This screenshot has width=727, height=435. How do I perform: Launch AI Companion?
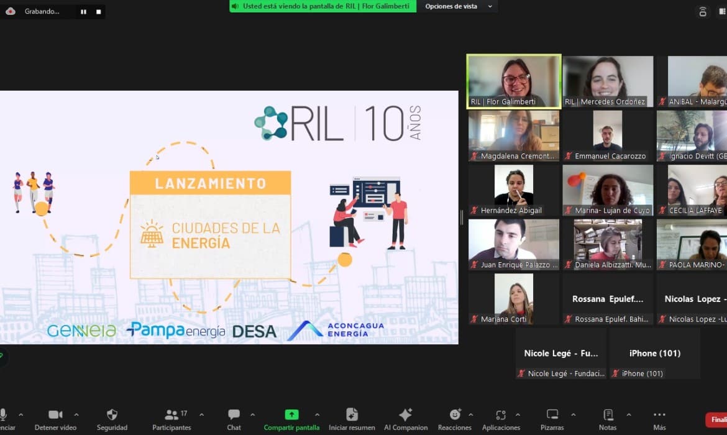pos(406,415)
